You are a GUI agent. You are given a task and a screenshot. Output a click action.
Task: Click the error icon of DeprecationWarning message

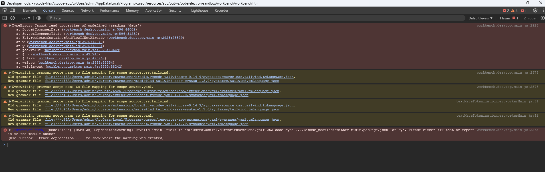pos(5,130)
